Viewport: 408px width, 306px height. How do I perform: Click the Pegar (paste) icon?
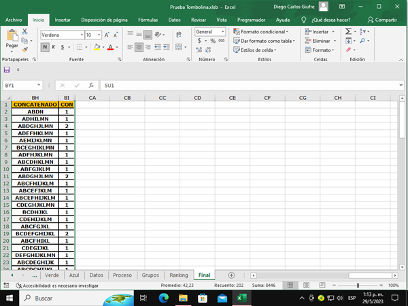pyautogui.click(x=11, y=37)
